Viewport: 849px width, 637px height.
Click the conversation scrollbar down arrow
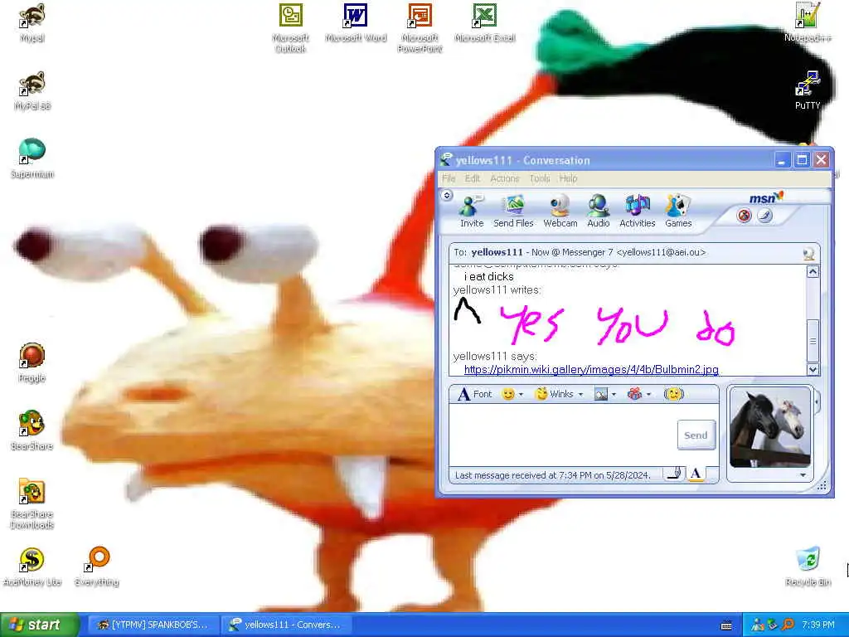point(813,369)
